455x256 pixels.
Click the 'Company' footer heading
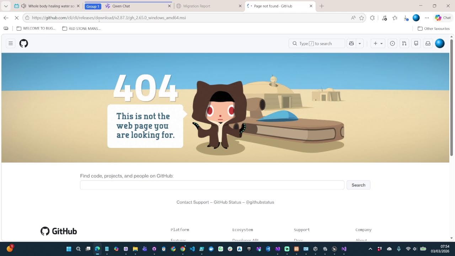tap(363, 230)
